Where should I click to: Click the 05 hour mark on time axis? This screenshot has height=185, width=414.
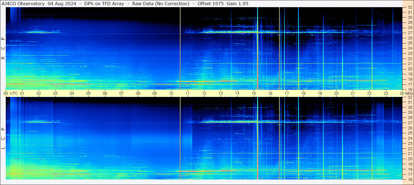tap(88, 93)
